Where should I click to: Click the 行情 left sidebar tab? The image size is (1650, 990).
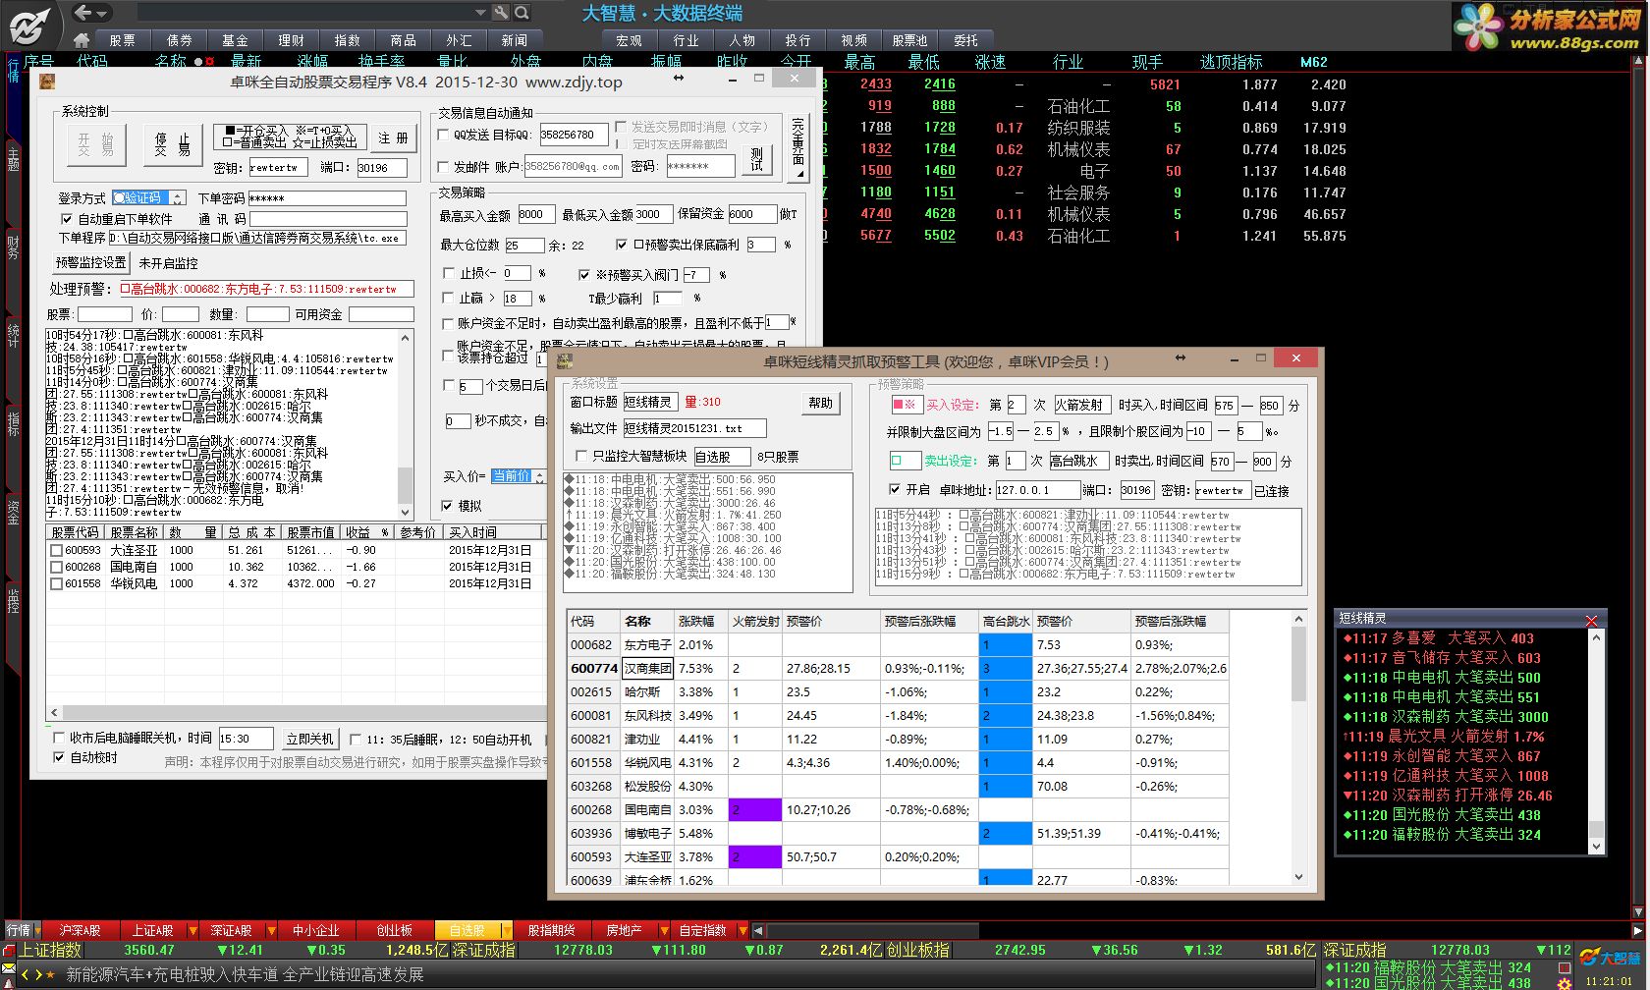coord(13,71)
